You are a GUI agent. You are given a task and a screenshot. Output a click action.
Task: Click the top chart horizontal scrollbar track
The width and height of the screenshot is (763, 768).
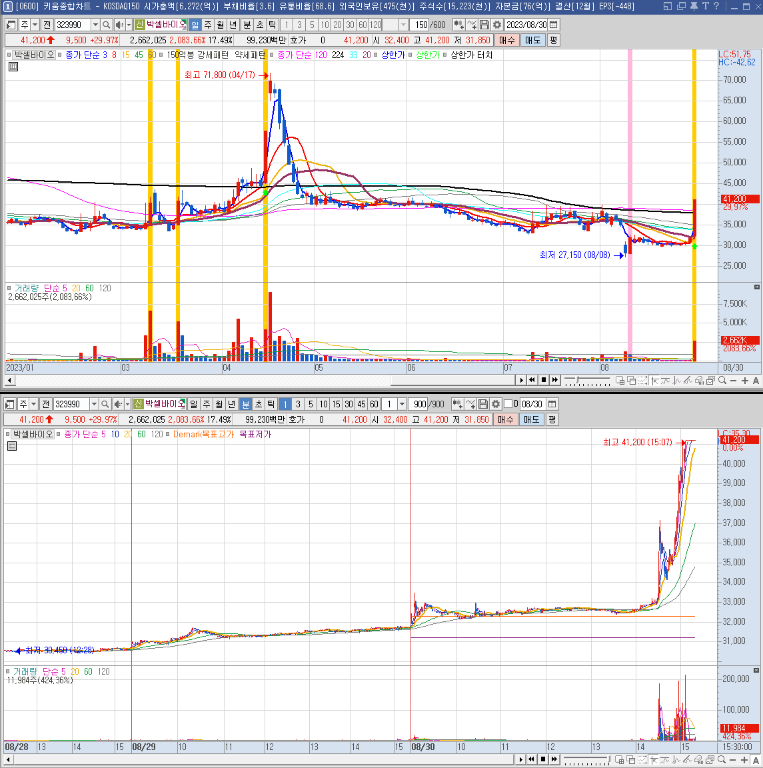265,381
